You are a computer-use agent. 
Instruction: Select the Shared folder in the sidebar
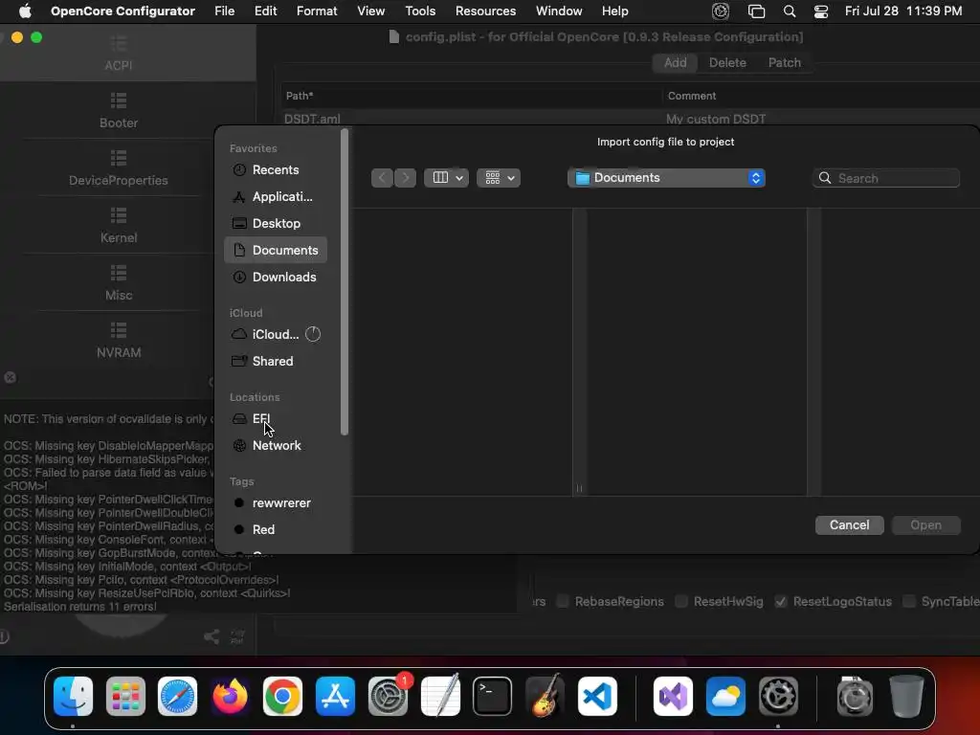pos(275,361)
